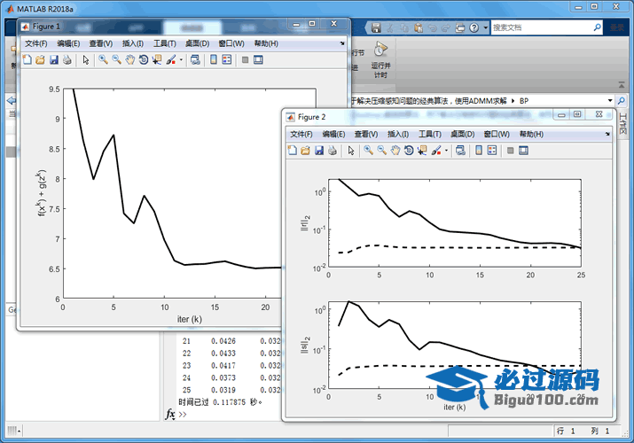
Task: Enable Zoom In tool in Figure 2
Action: point(368,151)
